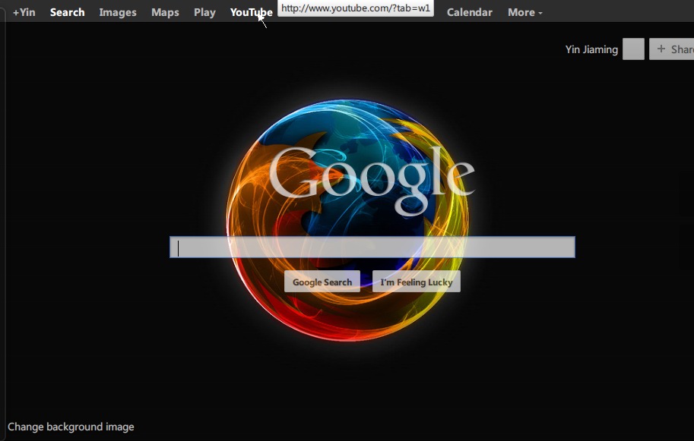The image size is (694, 441).
Task: Click Change background image link
Action: (x=71, y=427)
